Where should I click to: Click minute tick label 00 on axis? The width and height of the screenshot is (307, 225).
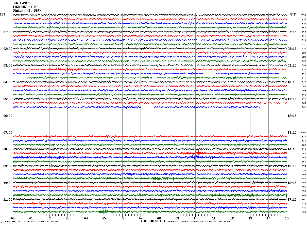coord(13,218)
